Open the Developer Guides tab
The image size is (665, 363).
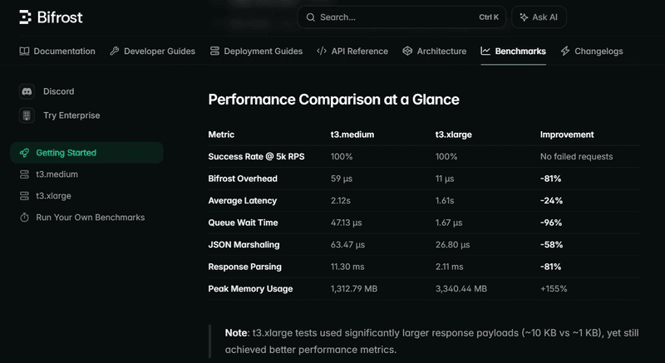[x=153, y=52]
